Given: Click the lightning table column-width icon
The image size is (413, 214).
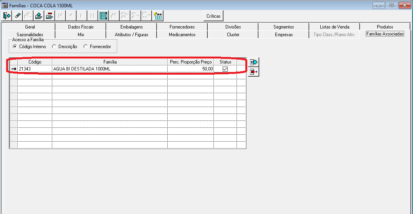Looking at the screenshot, I should pyautogui.click(x=158, y=16).
